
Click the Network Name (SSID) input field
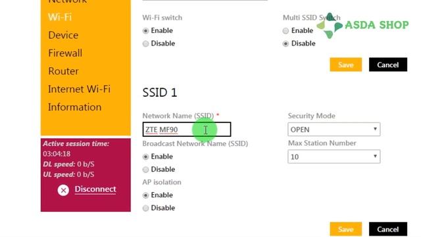(187, 130)
